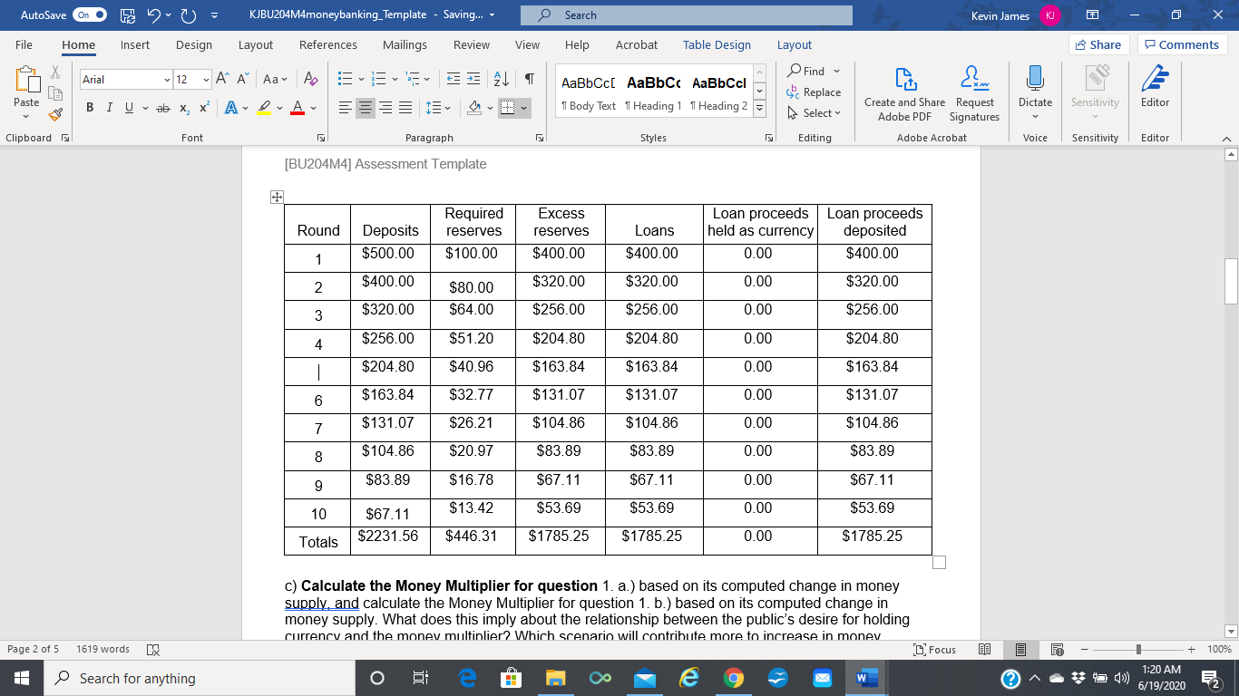Screen dimensions: 1239x696
Task: Open the Select dropdown in Editing
Action: click(815, 113)
